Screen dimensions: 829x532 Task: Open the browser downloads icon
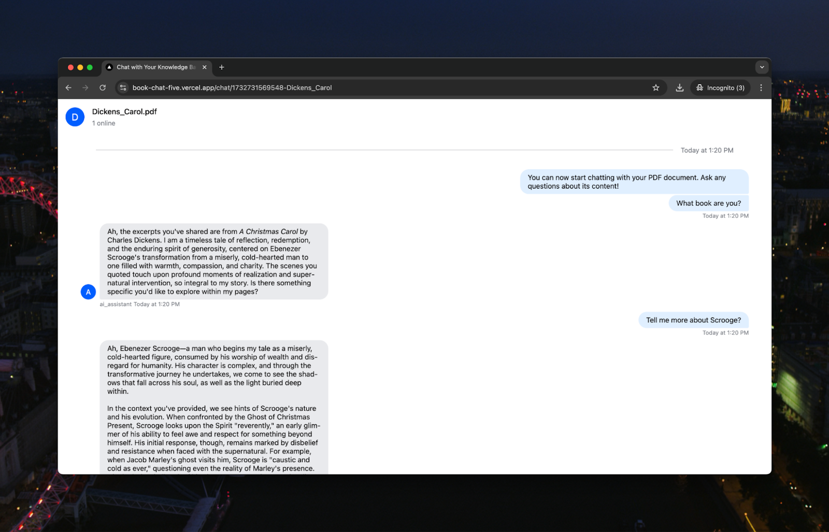tap(679, 88)
